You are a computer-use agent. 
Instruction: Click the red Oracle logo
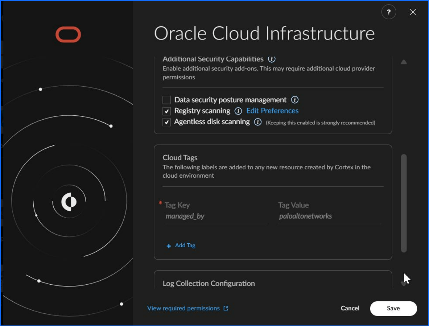(x=68, y=34)
